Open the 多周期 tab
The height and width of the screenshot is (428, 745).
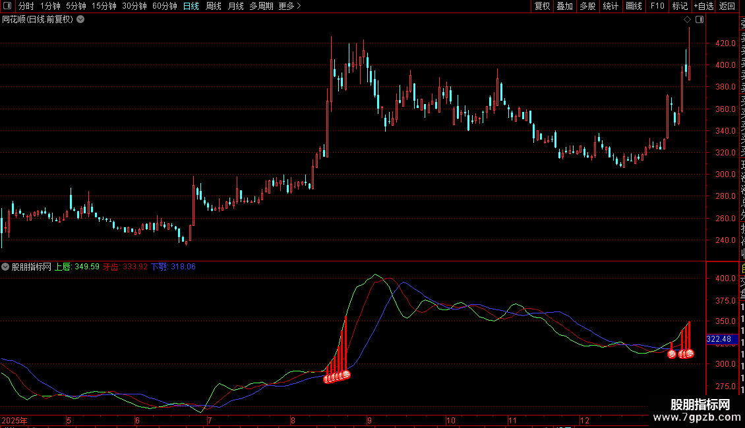point(261,6)
